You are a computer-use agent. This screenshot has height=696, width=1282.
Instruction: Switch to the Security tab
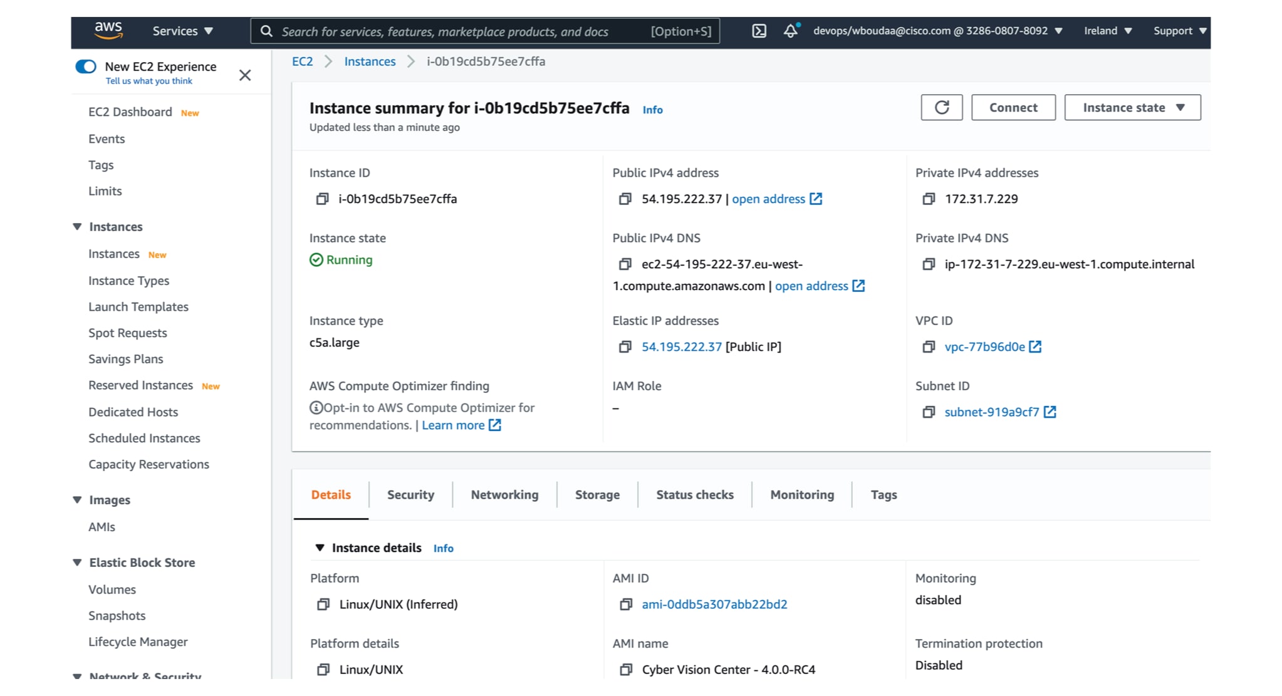click(410, 494)
